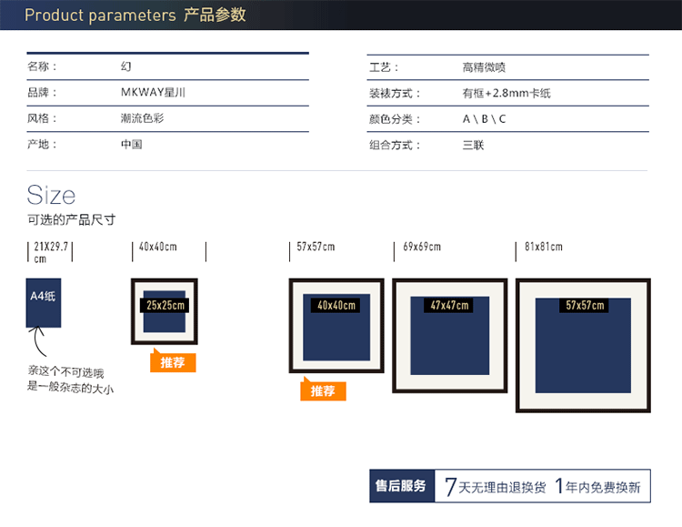Click the 81x81cm size label

(544, 247)
